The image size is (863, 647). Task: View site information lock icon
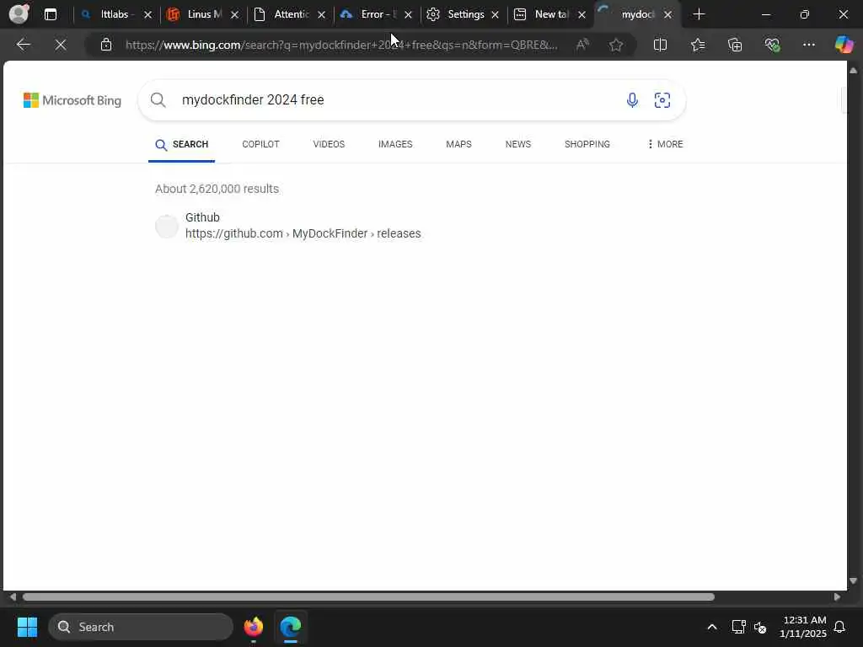tap(106, 45)
